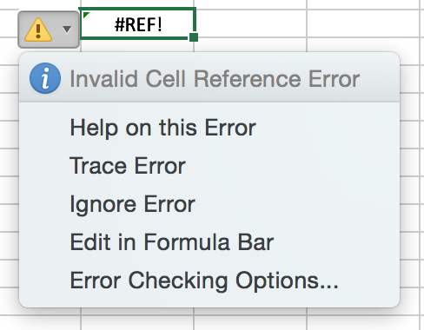This screenshot has width=424, height=330.
Task: Choose Trace Error from the menu
Action: coord(128,166)
